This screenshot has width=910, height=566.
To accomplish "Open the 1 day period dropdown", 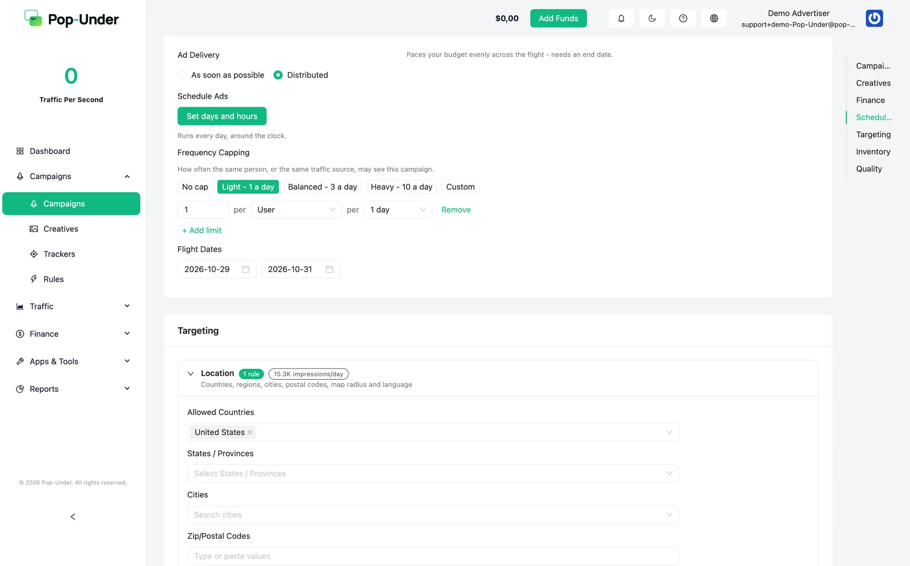I will tap(398, 210).
